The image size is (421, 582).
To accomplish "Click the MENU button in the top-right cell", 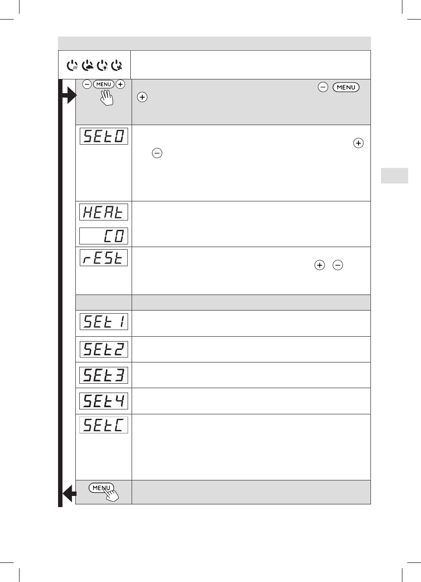I will pyautogui.click(x=346, y=87).
